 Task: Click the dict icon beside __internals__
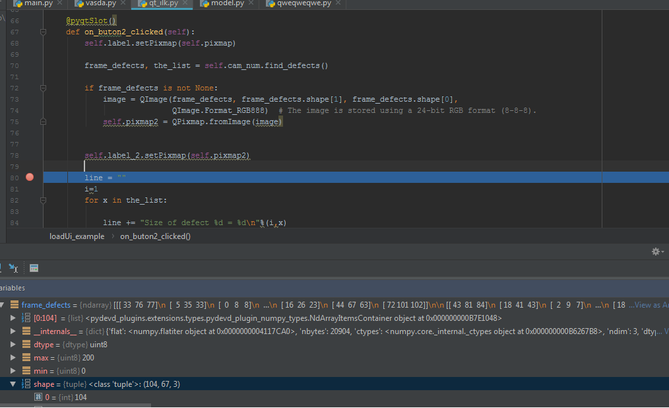(26, 331)
